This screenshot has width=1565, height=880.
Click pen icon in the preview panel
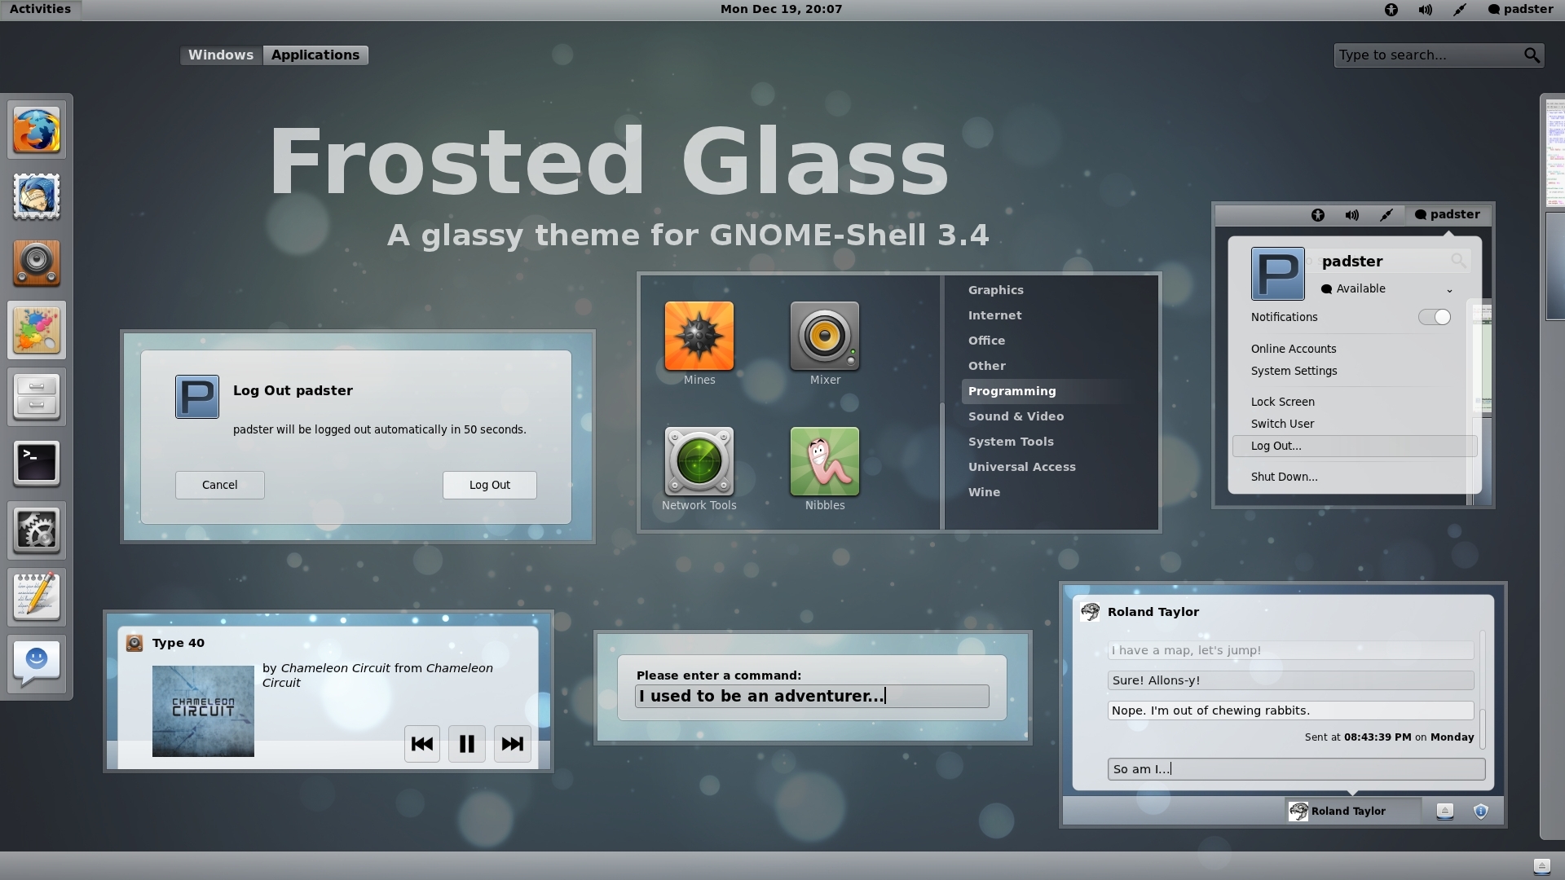pyautogui.click(x=1386, y=215)
